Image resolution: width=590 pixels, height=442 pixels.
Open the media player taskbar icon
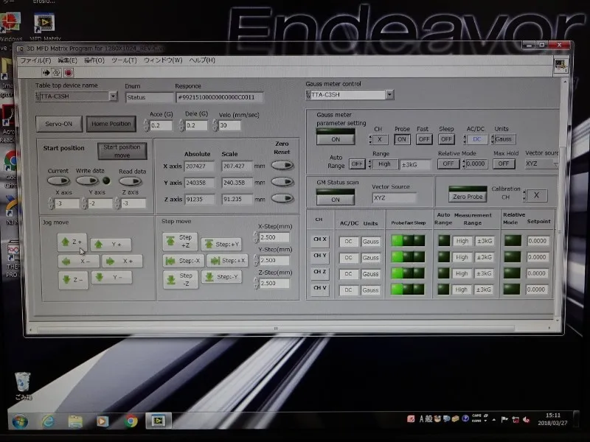pyautogui.click(x=103, y=421)
